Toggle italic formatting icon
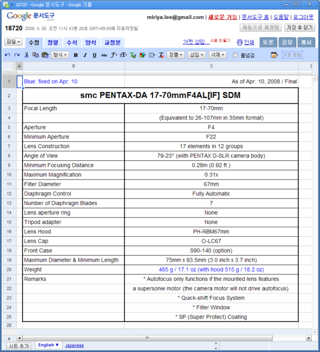 click(85, 55)
